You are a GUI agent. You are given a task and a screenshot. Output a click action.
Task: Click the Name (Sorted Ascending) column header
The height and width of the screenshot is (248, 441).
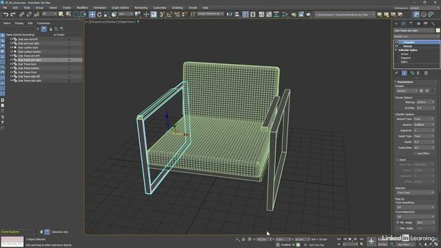tap(20, 35)
